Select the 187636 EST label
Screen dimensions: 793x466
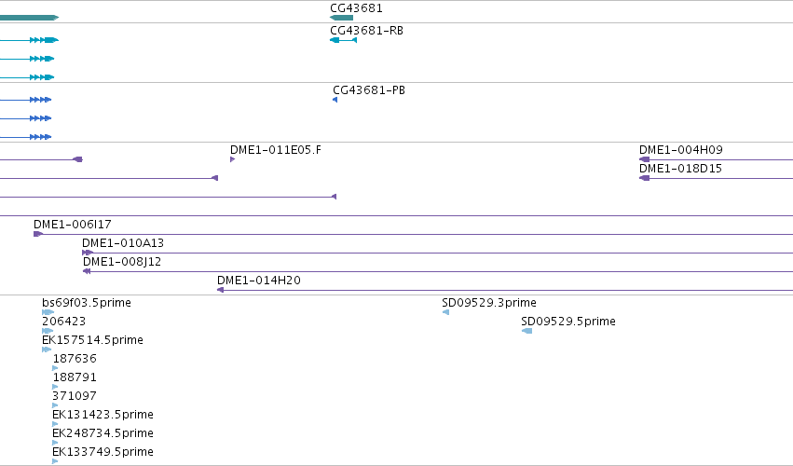pos(75,359)
